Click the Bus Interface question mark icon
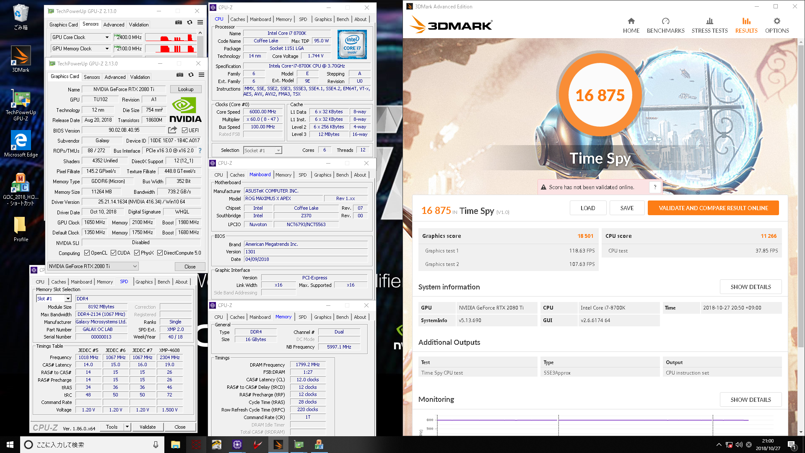Screen dimensions: 805x453 pos(200,151)
